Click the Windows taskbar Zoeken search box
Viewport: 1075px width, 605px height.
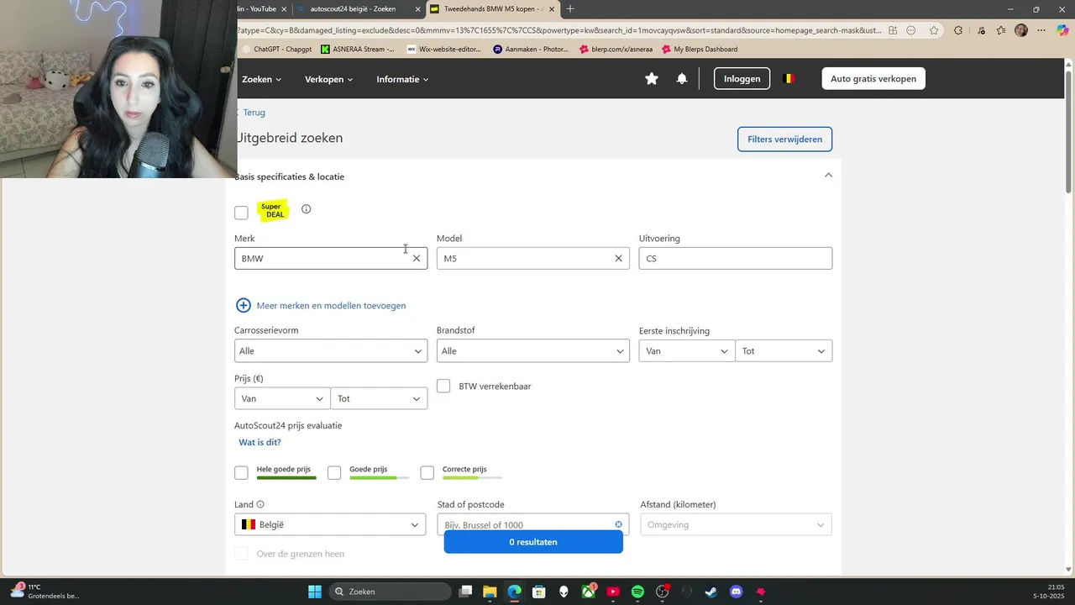pyautogui.click(x=389, y=592)
